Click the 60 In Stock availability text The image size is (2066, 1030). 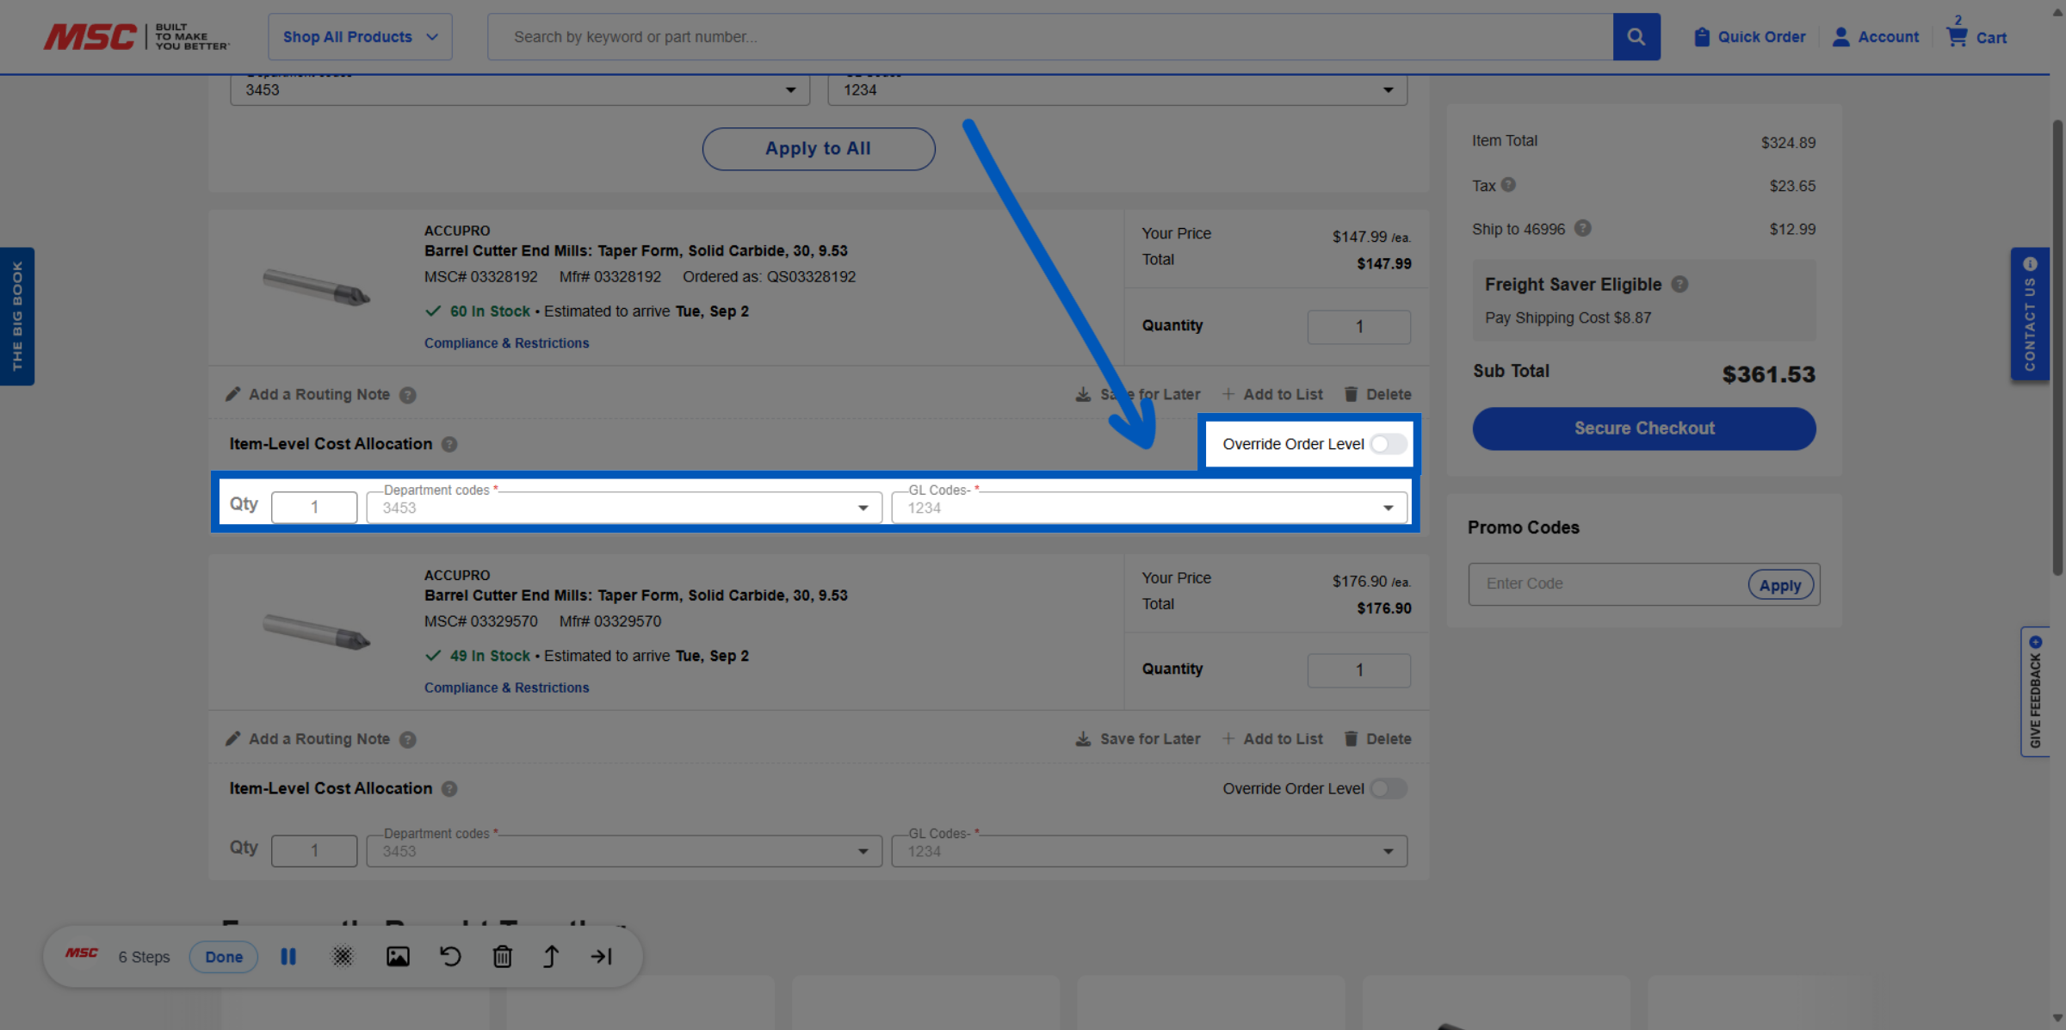490,311
